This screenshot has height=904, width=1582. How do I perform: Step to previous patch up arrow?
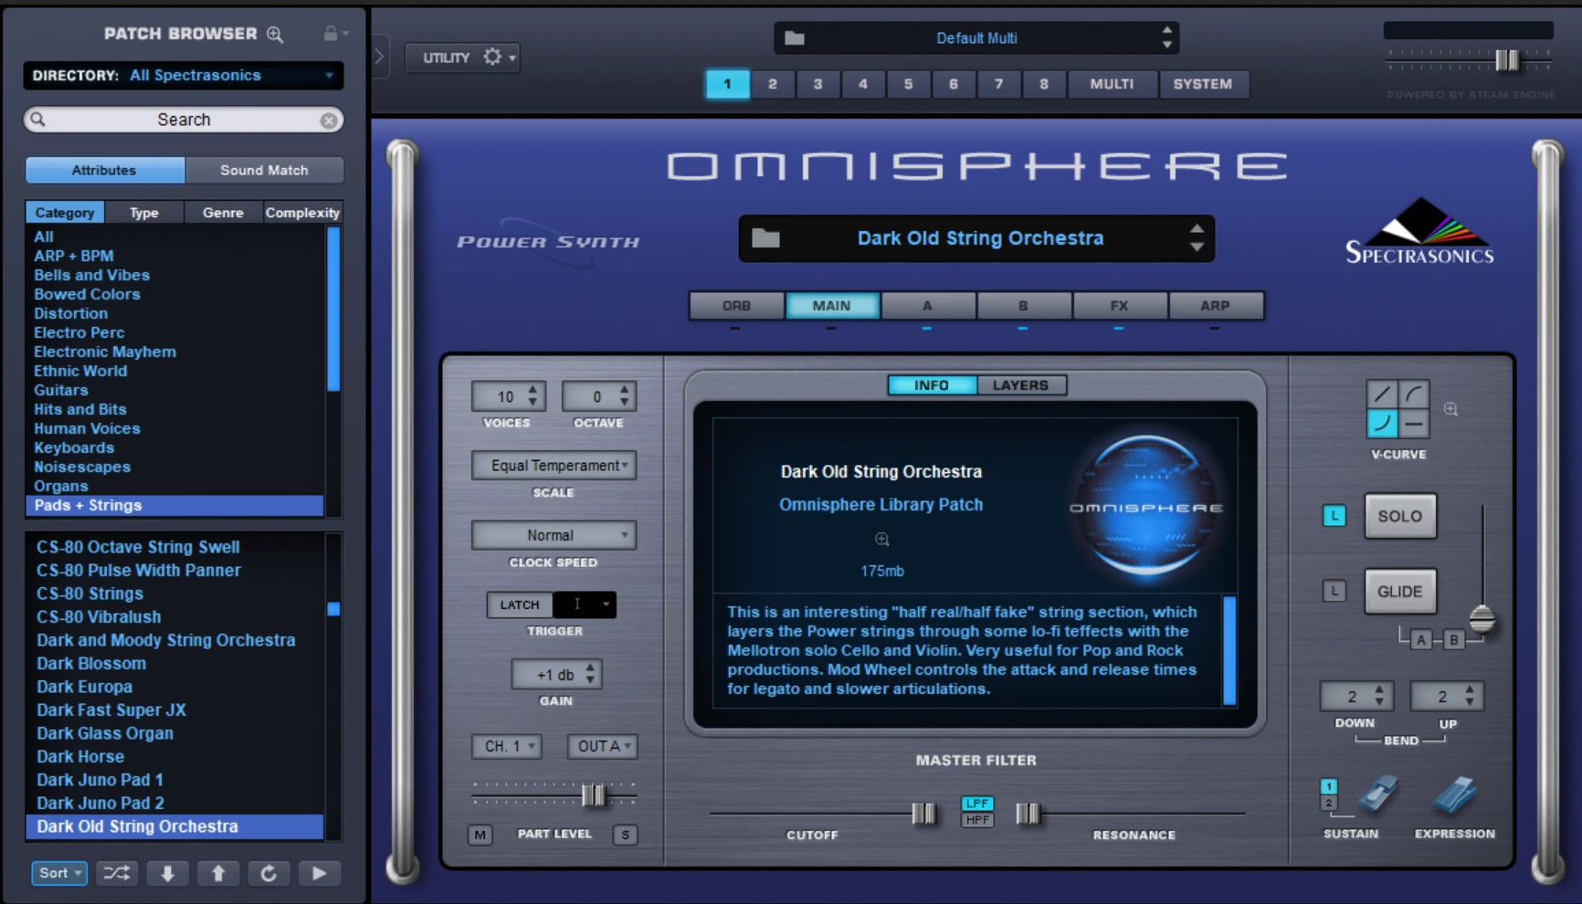218,873
